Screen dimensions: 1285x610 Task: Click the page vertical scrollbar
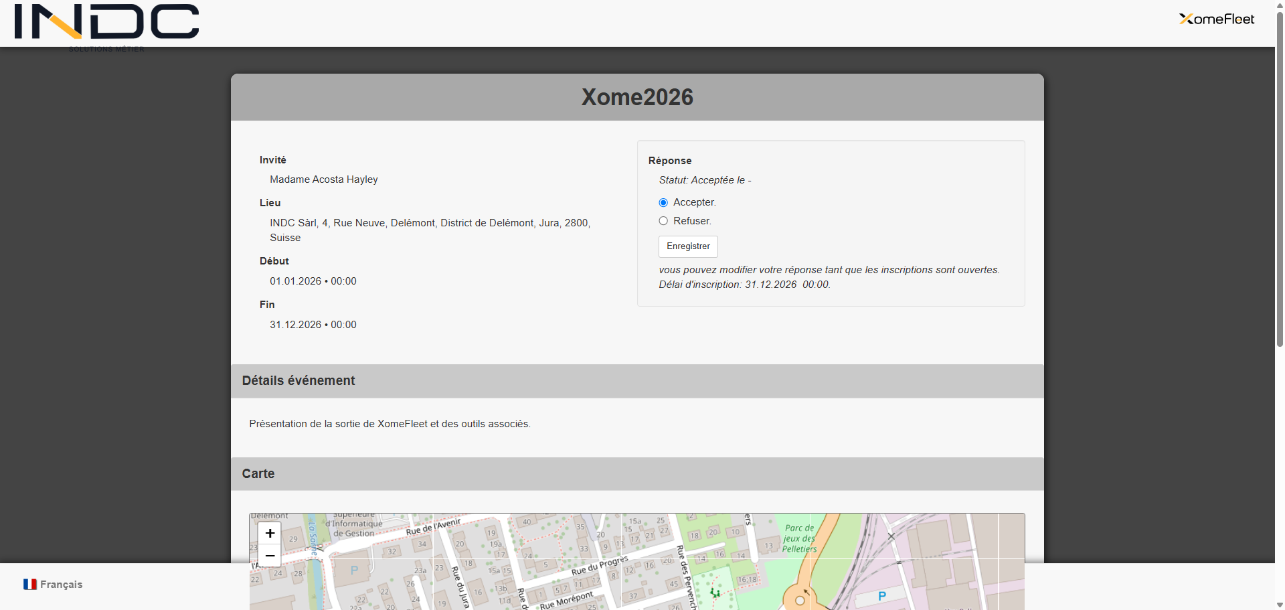tap(1280, 179)
